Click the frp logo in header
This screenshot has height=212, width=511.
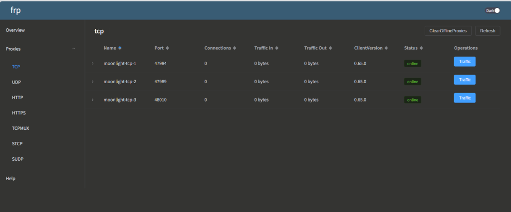click(15, 10)
